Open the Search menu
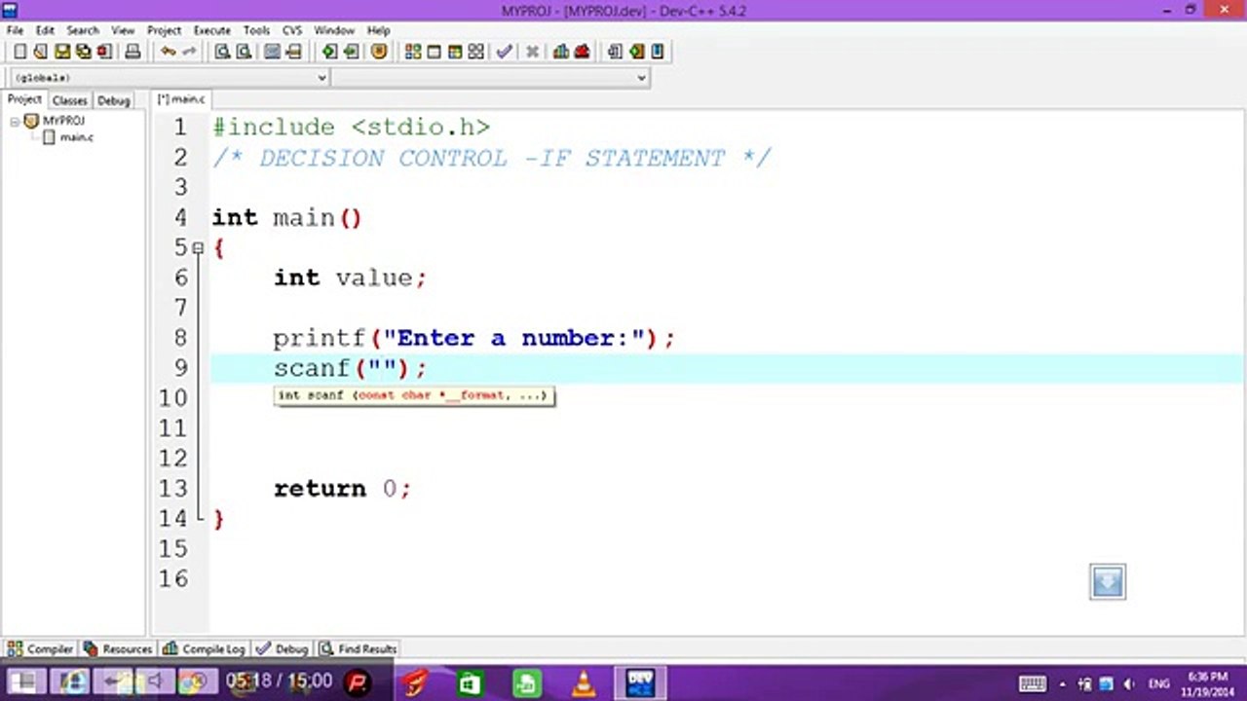1247x701 pixels. click(x=83, y=30)
